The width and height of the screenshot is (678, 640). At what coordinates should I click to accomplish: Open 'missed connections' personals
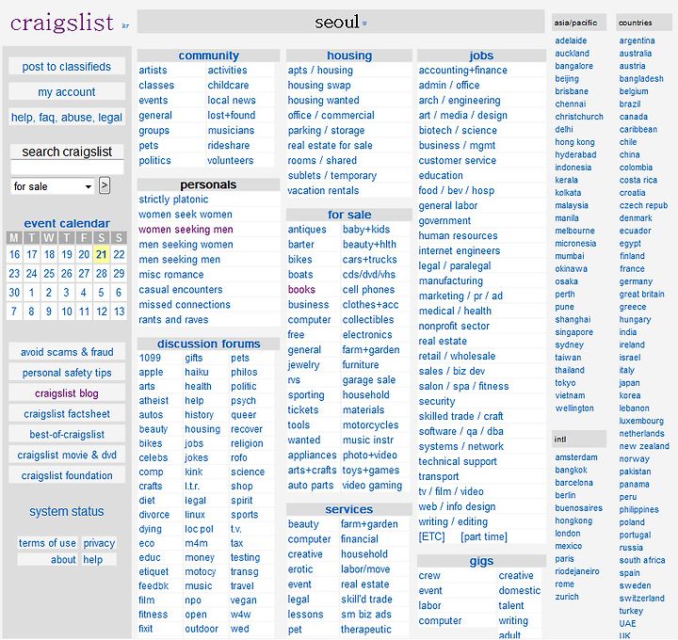tap(185, 305)
